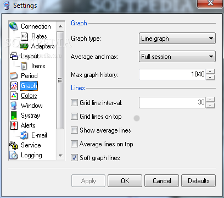Click the Connection globe icon
This screenshot has width=224, height=198.
pos(14,26)
